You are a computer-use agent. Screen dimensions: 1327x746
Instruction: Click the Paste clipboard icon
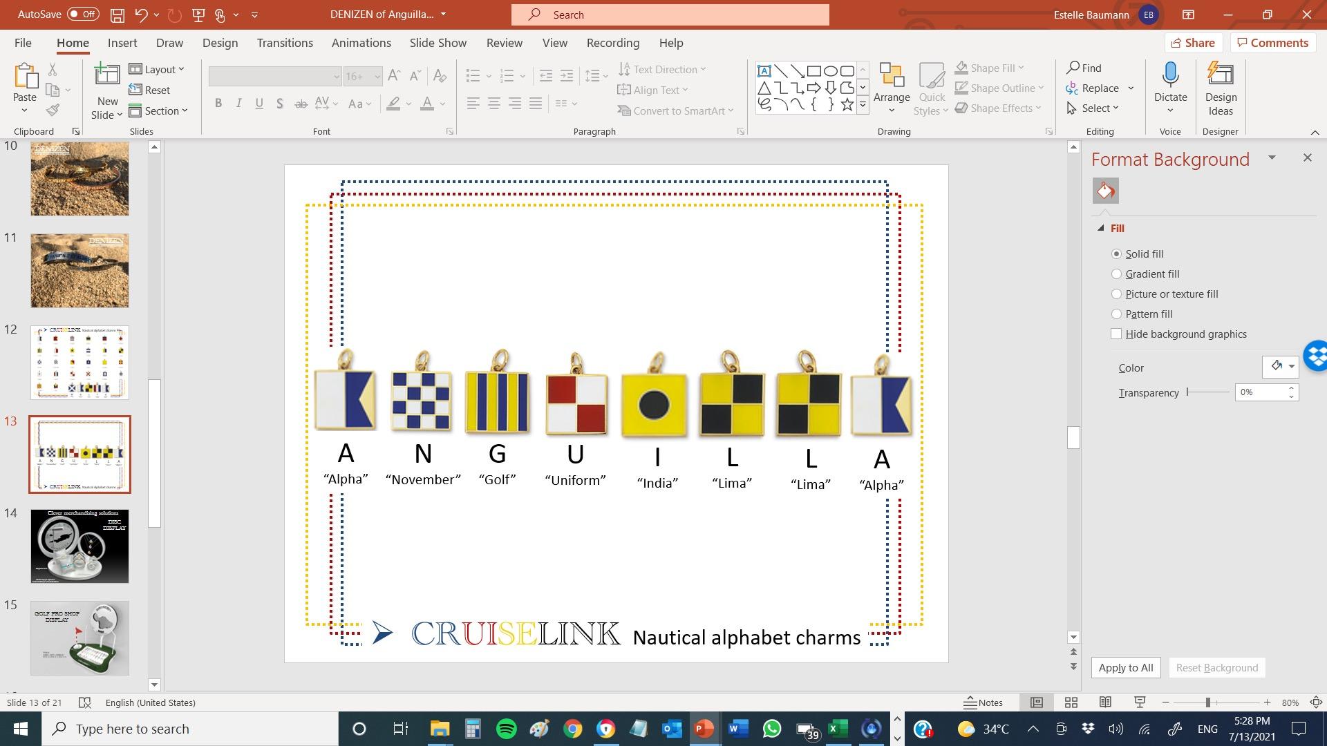coord(26,76)
